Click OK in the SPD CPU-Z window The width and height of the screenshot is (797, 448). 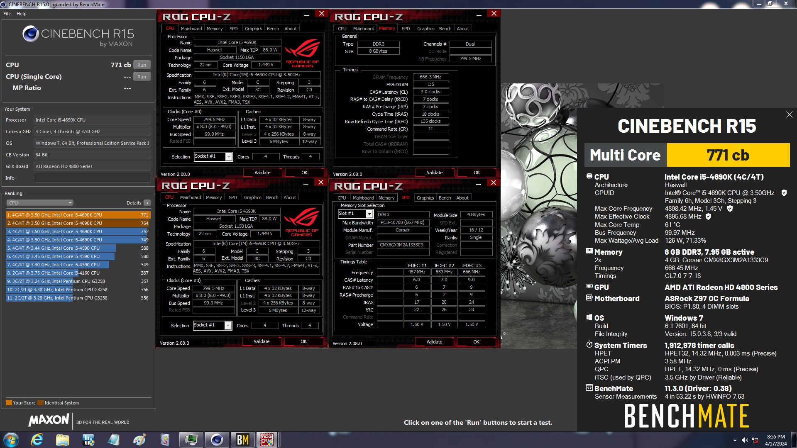pyautogui.click(x=476, y=342)
